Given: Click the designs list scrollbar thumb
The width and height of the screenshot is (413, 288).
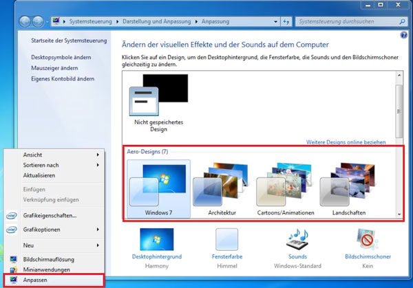Looking at the screenshot, I should coord(399,111).
